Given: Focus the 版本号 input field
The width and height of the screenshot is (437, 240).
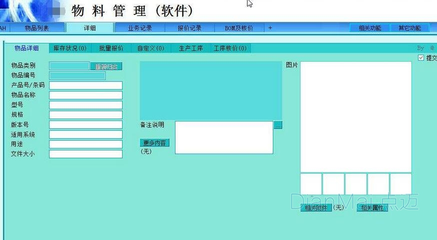Looking at the screenshot, I should click(86, 125).
